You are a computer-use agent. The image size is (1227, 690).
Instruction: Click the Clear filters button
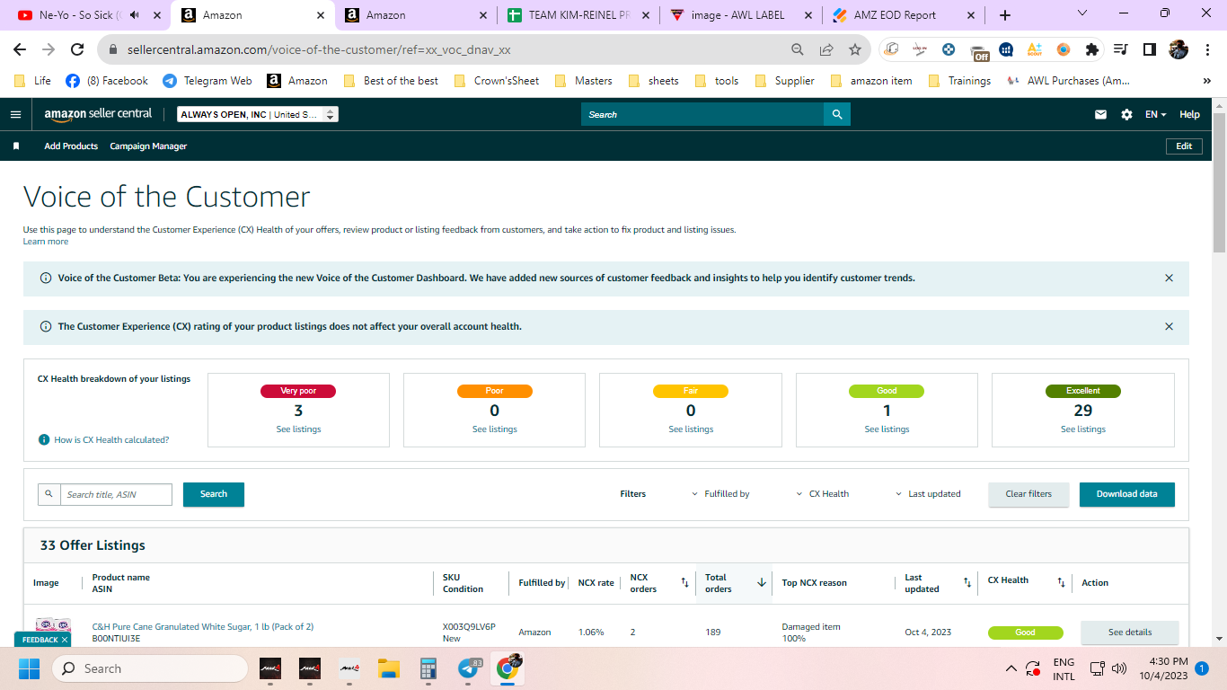1028,494
